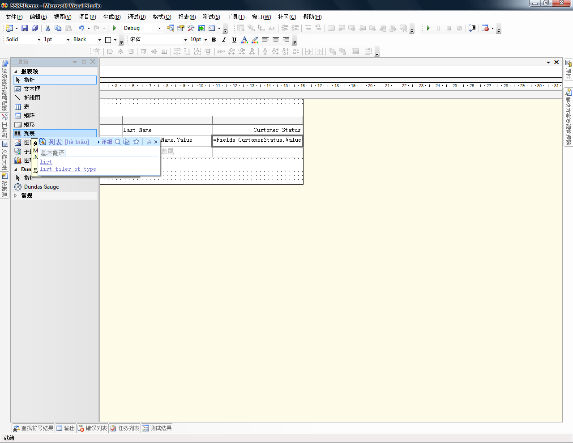The image size is (573, 443).
Task: Click the 'list files of type' link
Action: pyautogui.click(x=68, y=169)
